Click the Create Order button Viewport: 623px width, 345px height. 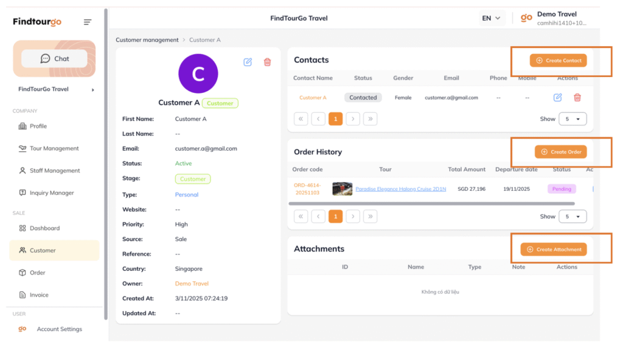point(560,152)
